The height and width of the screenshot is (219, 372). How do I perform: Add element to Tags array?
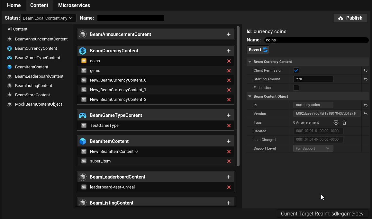[x=336, y=122]
